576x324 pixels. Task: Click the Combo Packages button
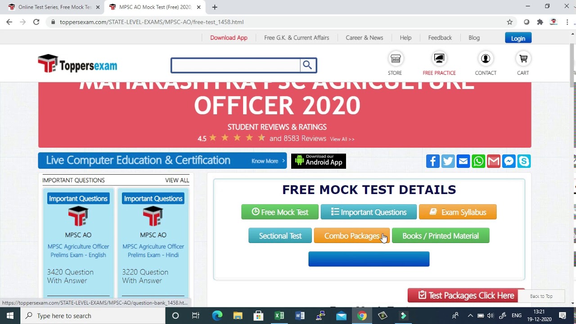(352, 236)
